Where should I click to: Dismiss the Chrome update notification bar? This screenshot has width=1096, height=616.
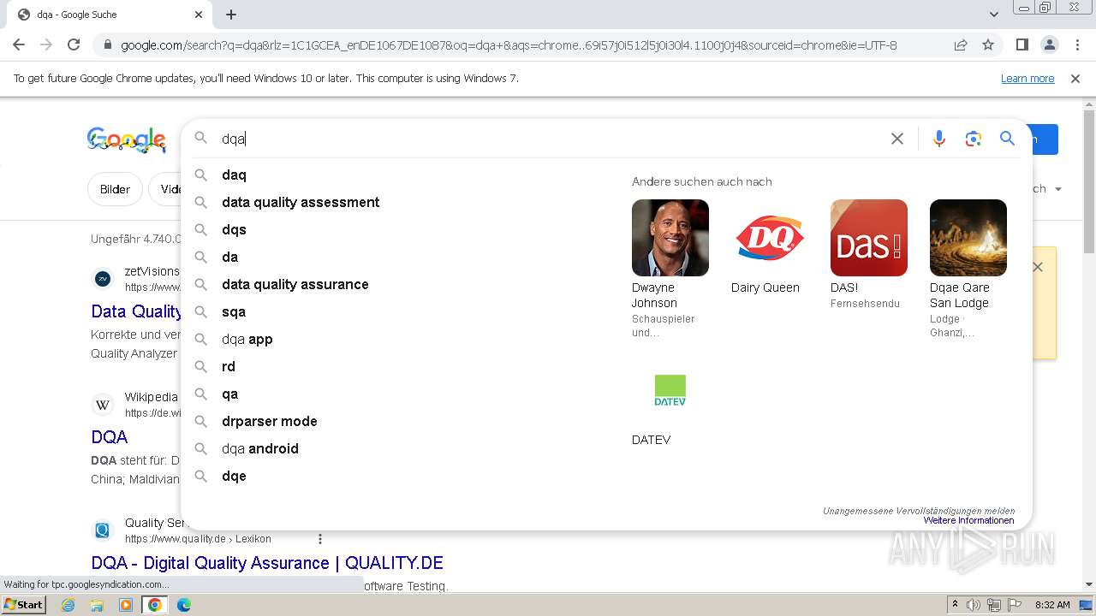pyautogui.click(x=1075, y=78)
